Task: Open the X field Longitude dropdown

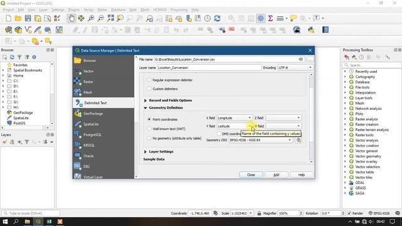Action: [x=234, y=118]
